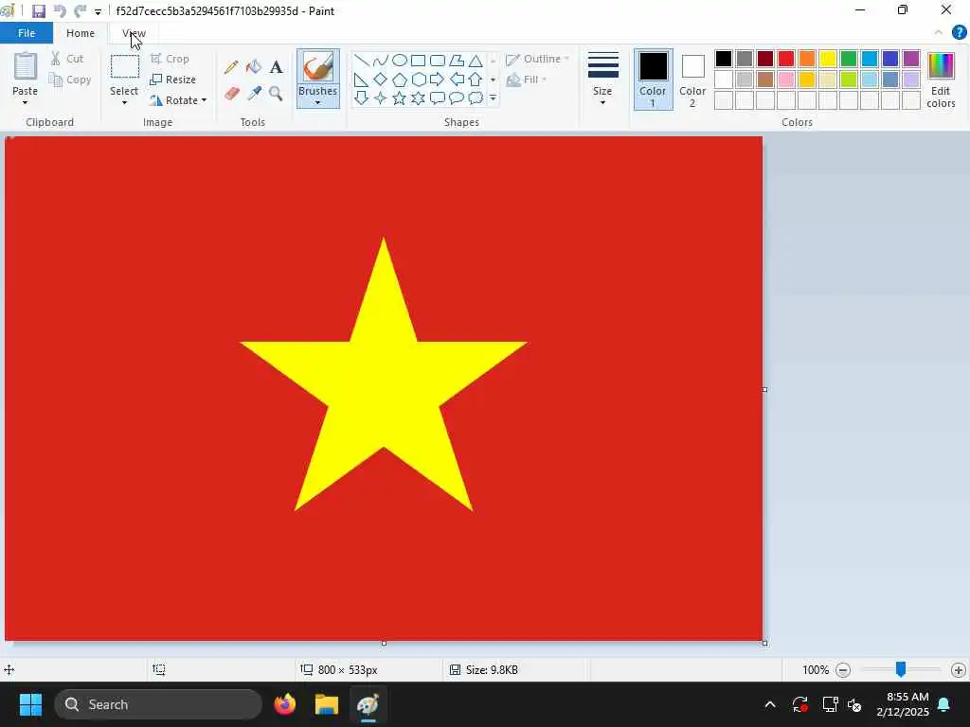
Task: Open Firefox from the taskbar
Action: [285, 704]
